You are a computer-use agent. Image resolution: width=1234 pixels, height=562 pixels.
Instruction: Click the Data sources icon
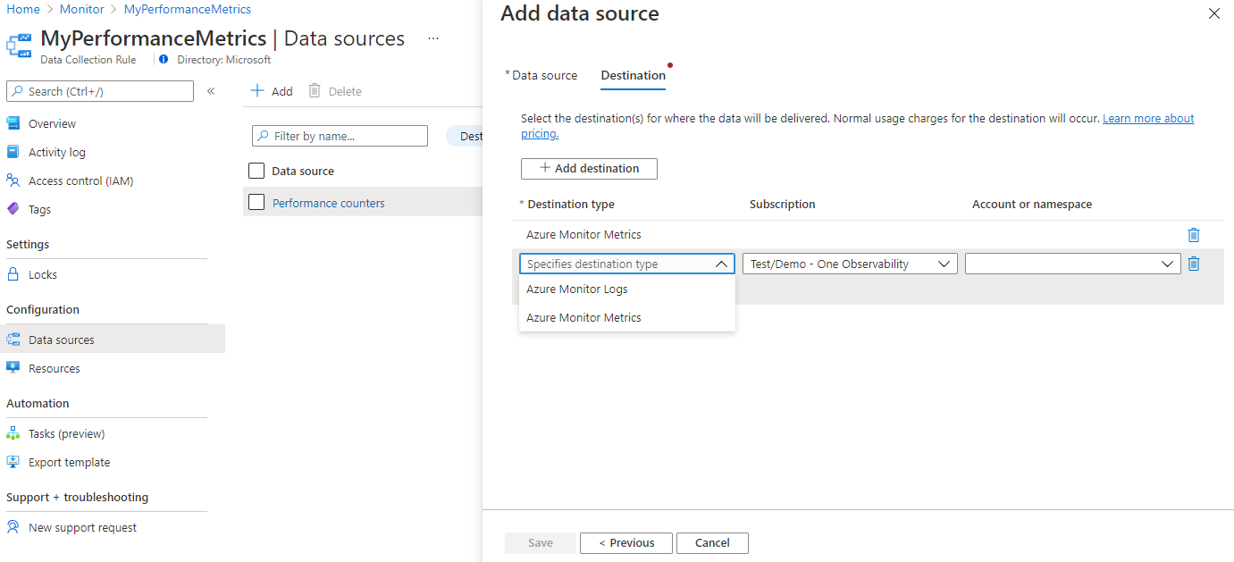(x=13, y=340)
